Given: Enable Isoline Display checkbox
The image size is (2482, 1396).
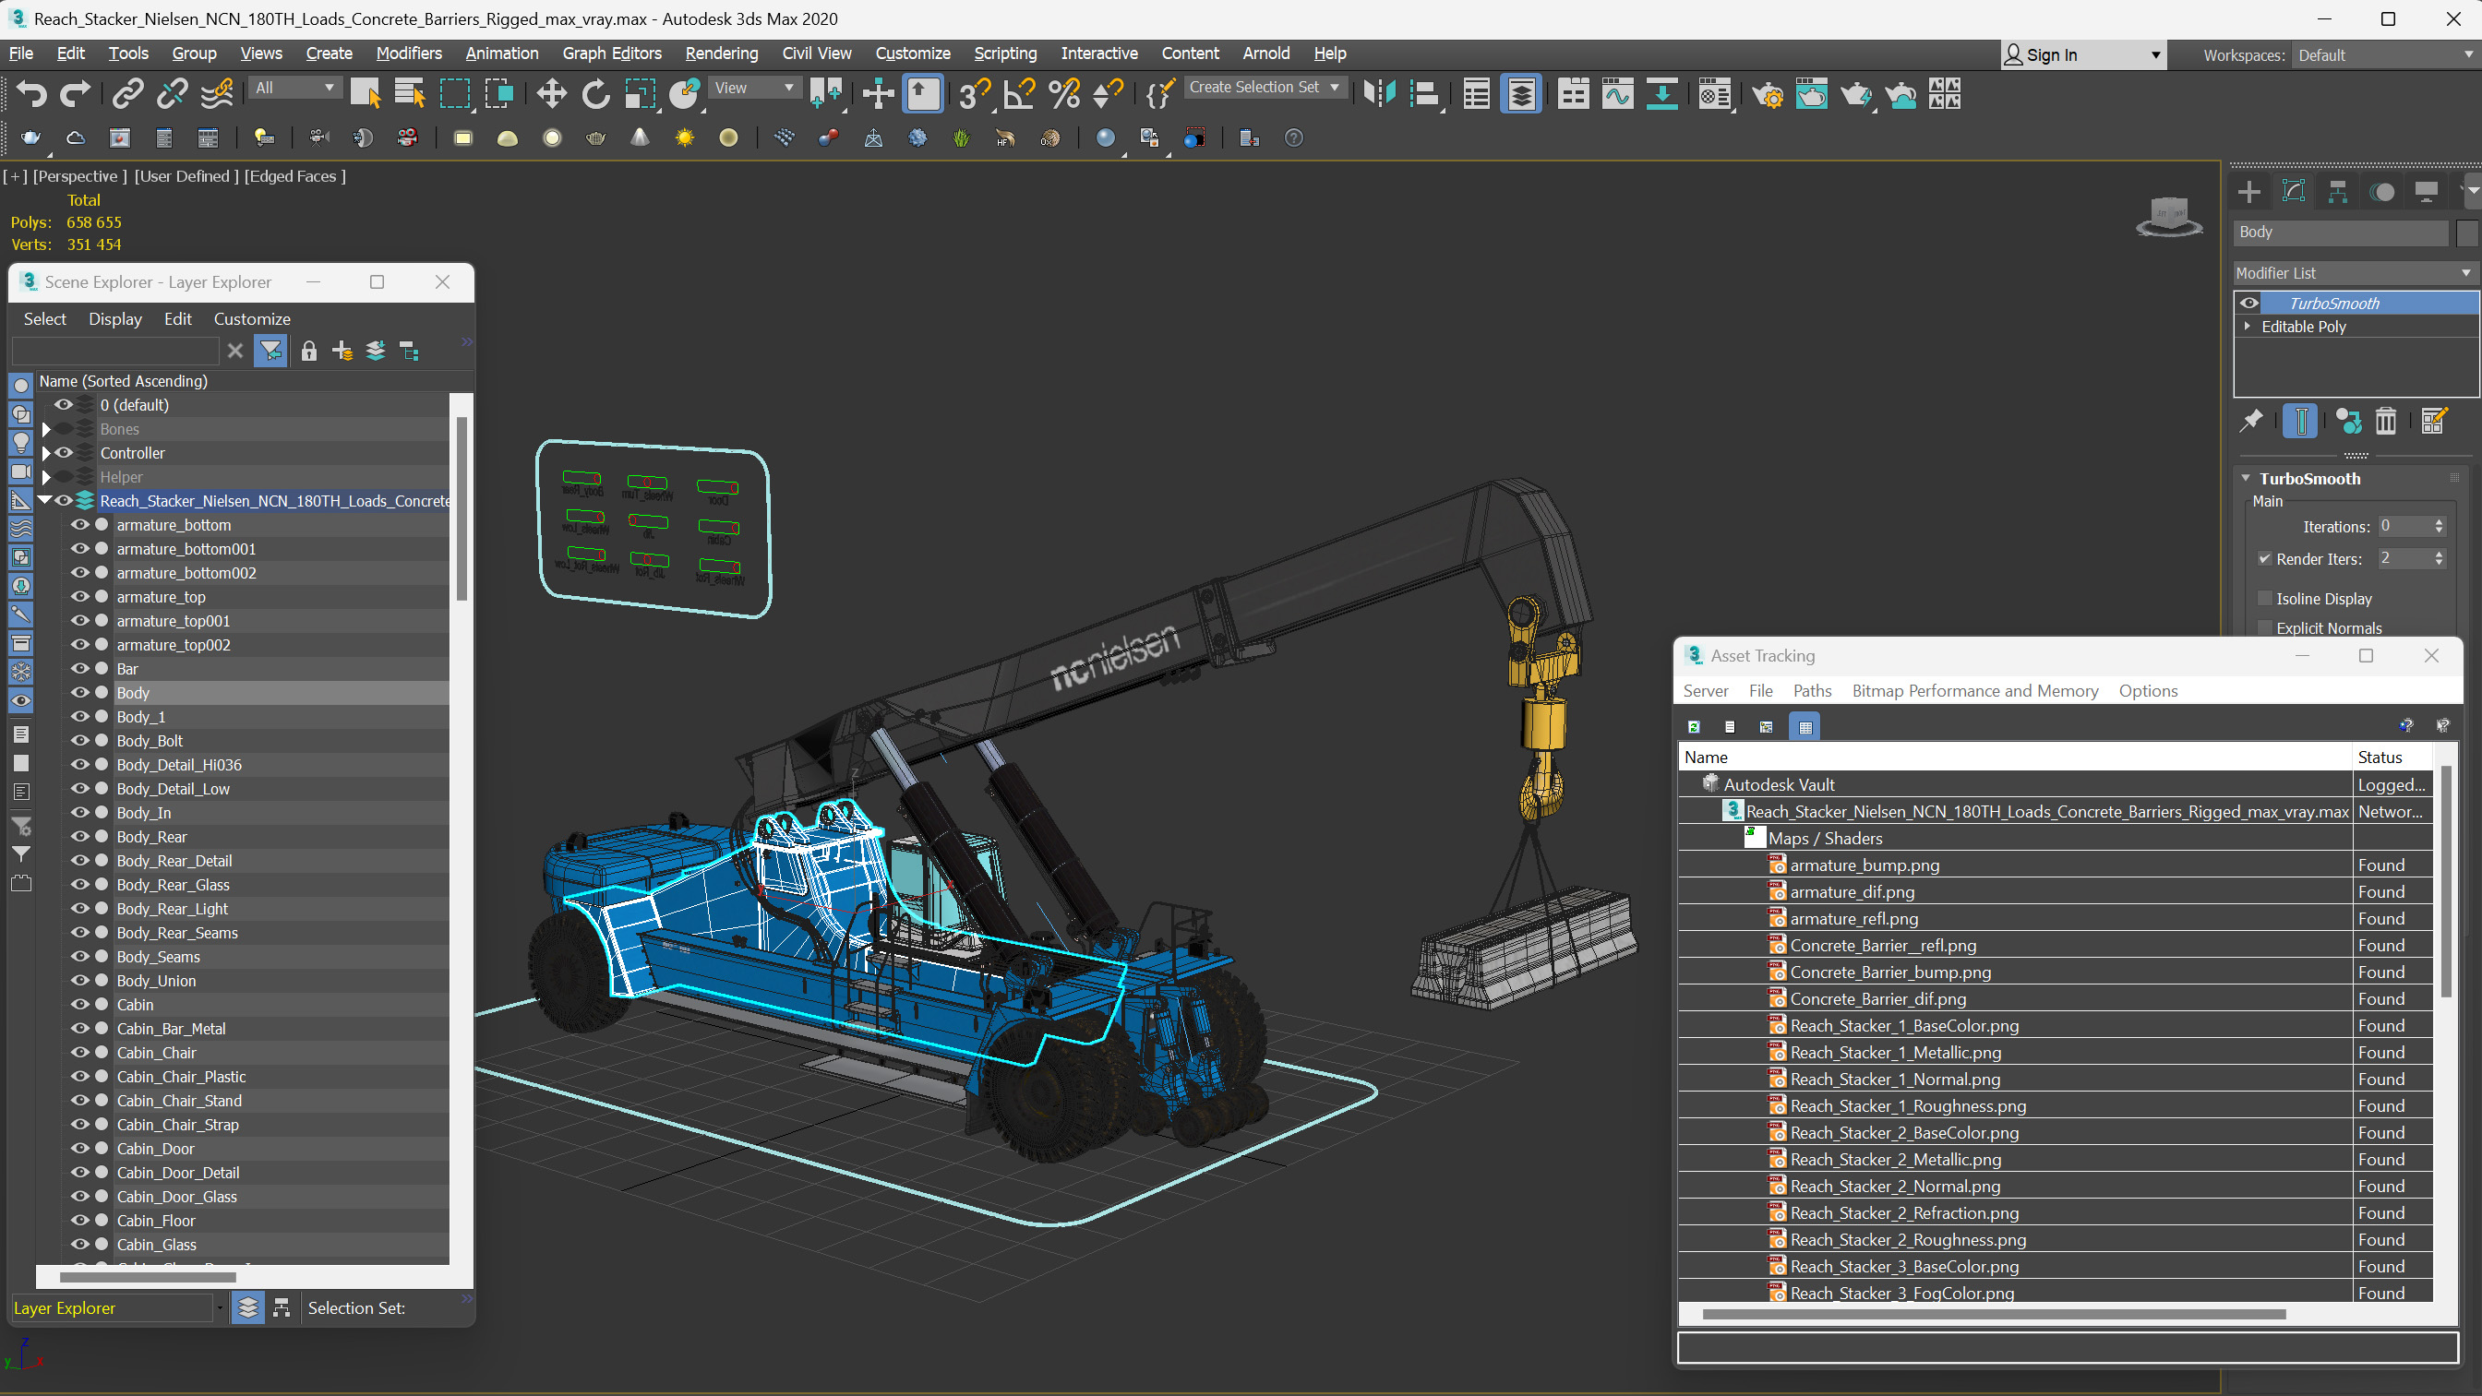Looking at the screenshot, I should [x=2265, y=598].
